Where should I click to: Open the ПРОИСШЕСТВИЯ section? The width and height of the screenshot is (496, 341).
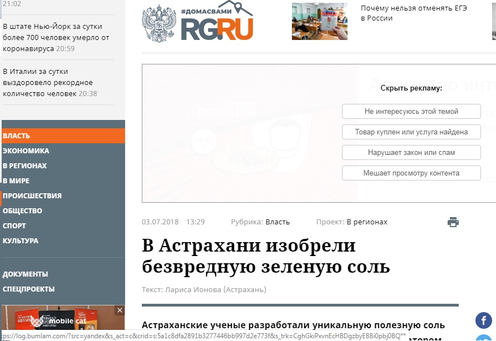(x=32, y=195)
